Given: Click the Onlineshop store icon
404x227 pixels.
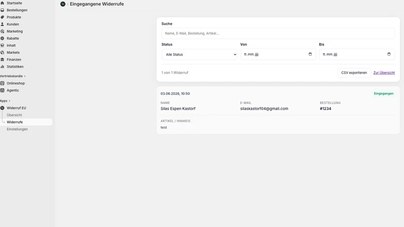Looking at the screenshot, I should [x=3, y=83].
